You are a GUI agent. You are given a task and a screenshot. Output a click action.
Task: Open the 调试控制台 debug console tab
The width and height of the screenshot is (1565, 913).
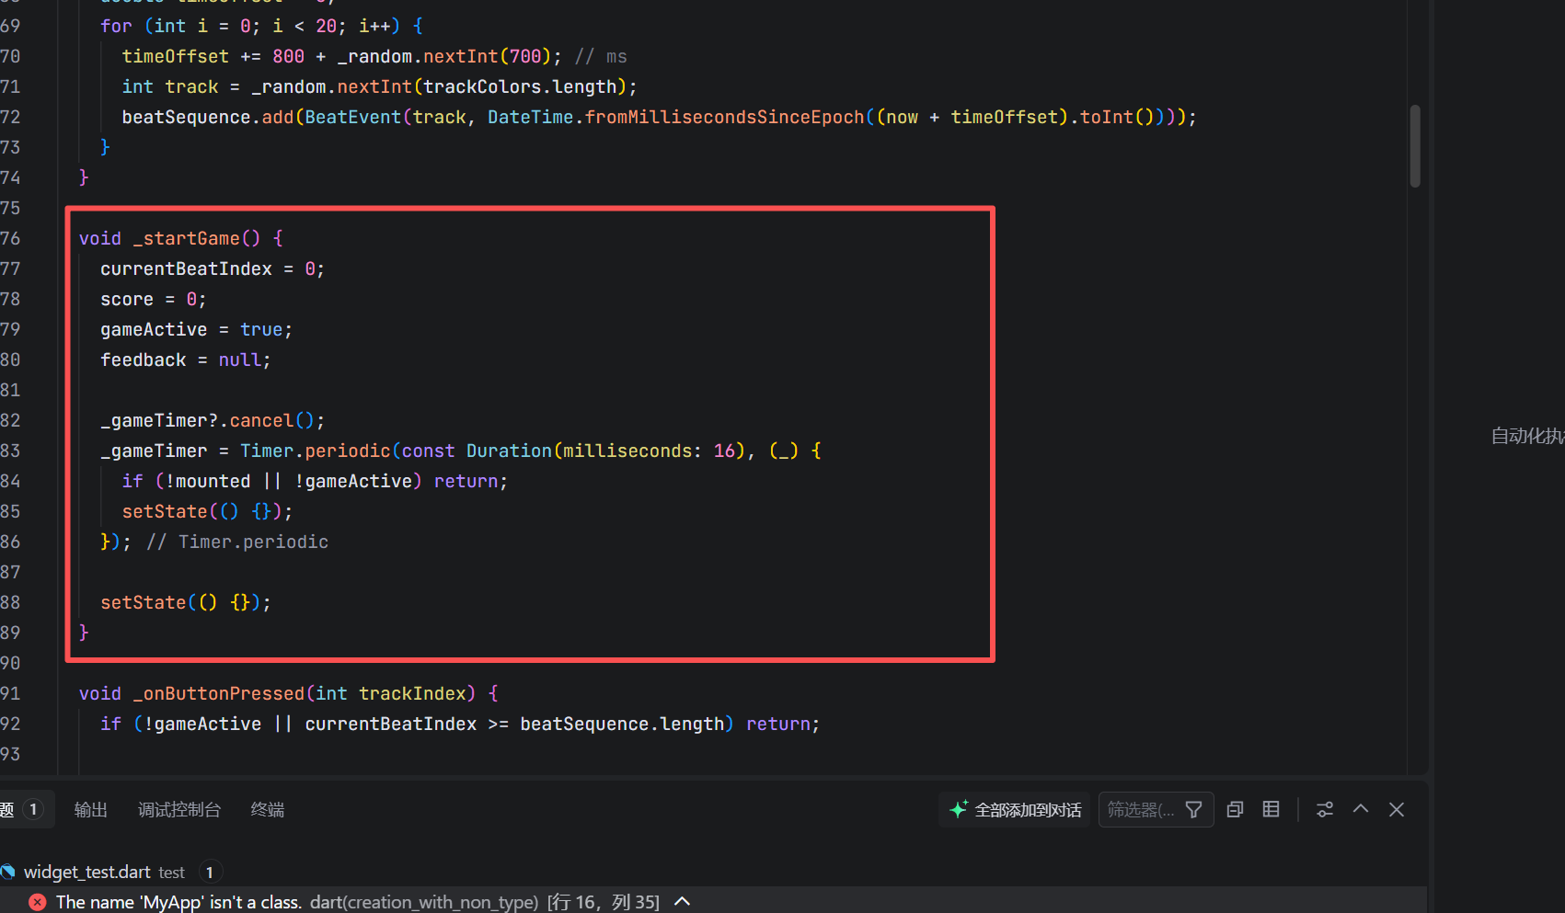179,810
